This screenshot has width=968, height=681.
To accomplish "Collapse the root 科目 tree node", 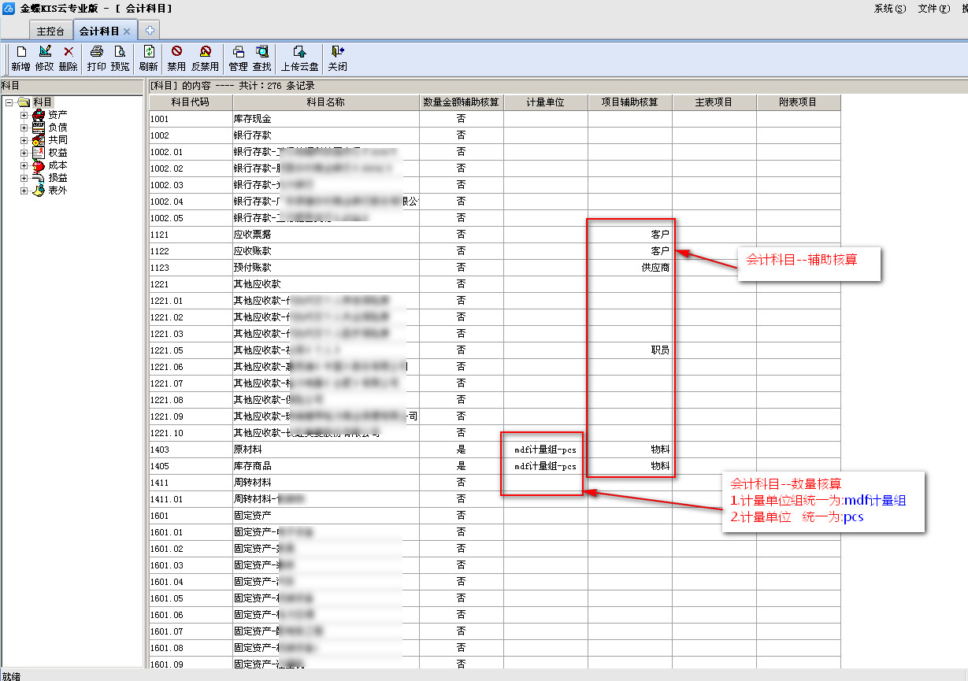I will pos(9,102).
